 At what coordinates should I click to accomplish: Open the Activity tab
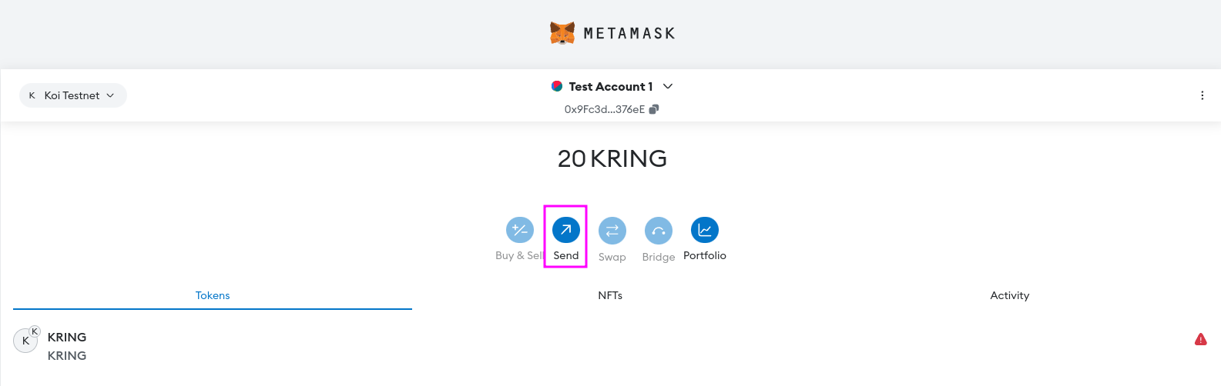tap(1009, 295)
